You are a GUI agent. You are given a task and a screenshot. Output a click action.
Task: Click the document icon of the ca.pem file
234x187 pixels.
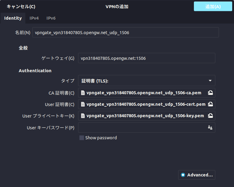point(83,93)
